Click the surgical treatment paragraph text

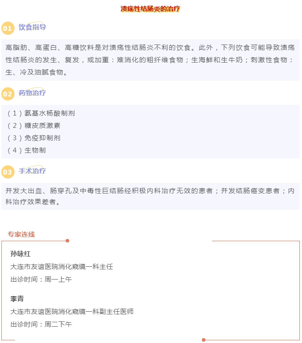(x=150, y=197)
